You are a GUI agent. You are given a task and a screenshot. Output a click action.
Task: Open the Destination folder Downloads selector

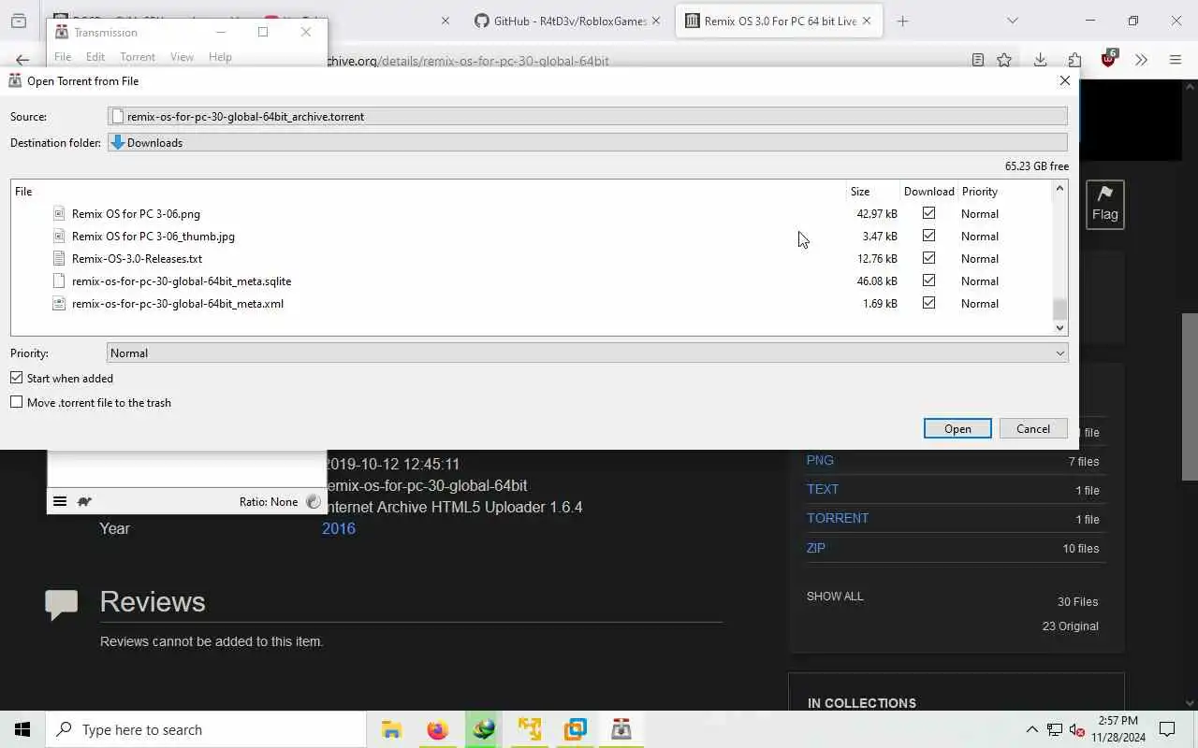[x=587, y=142]
